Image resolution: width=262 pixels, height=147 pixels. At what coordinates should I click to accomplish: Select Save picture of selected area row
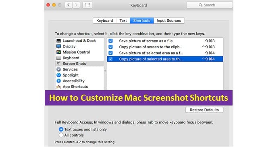(165, 53)
